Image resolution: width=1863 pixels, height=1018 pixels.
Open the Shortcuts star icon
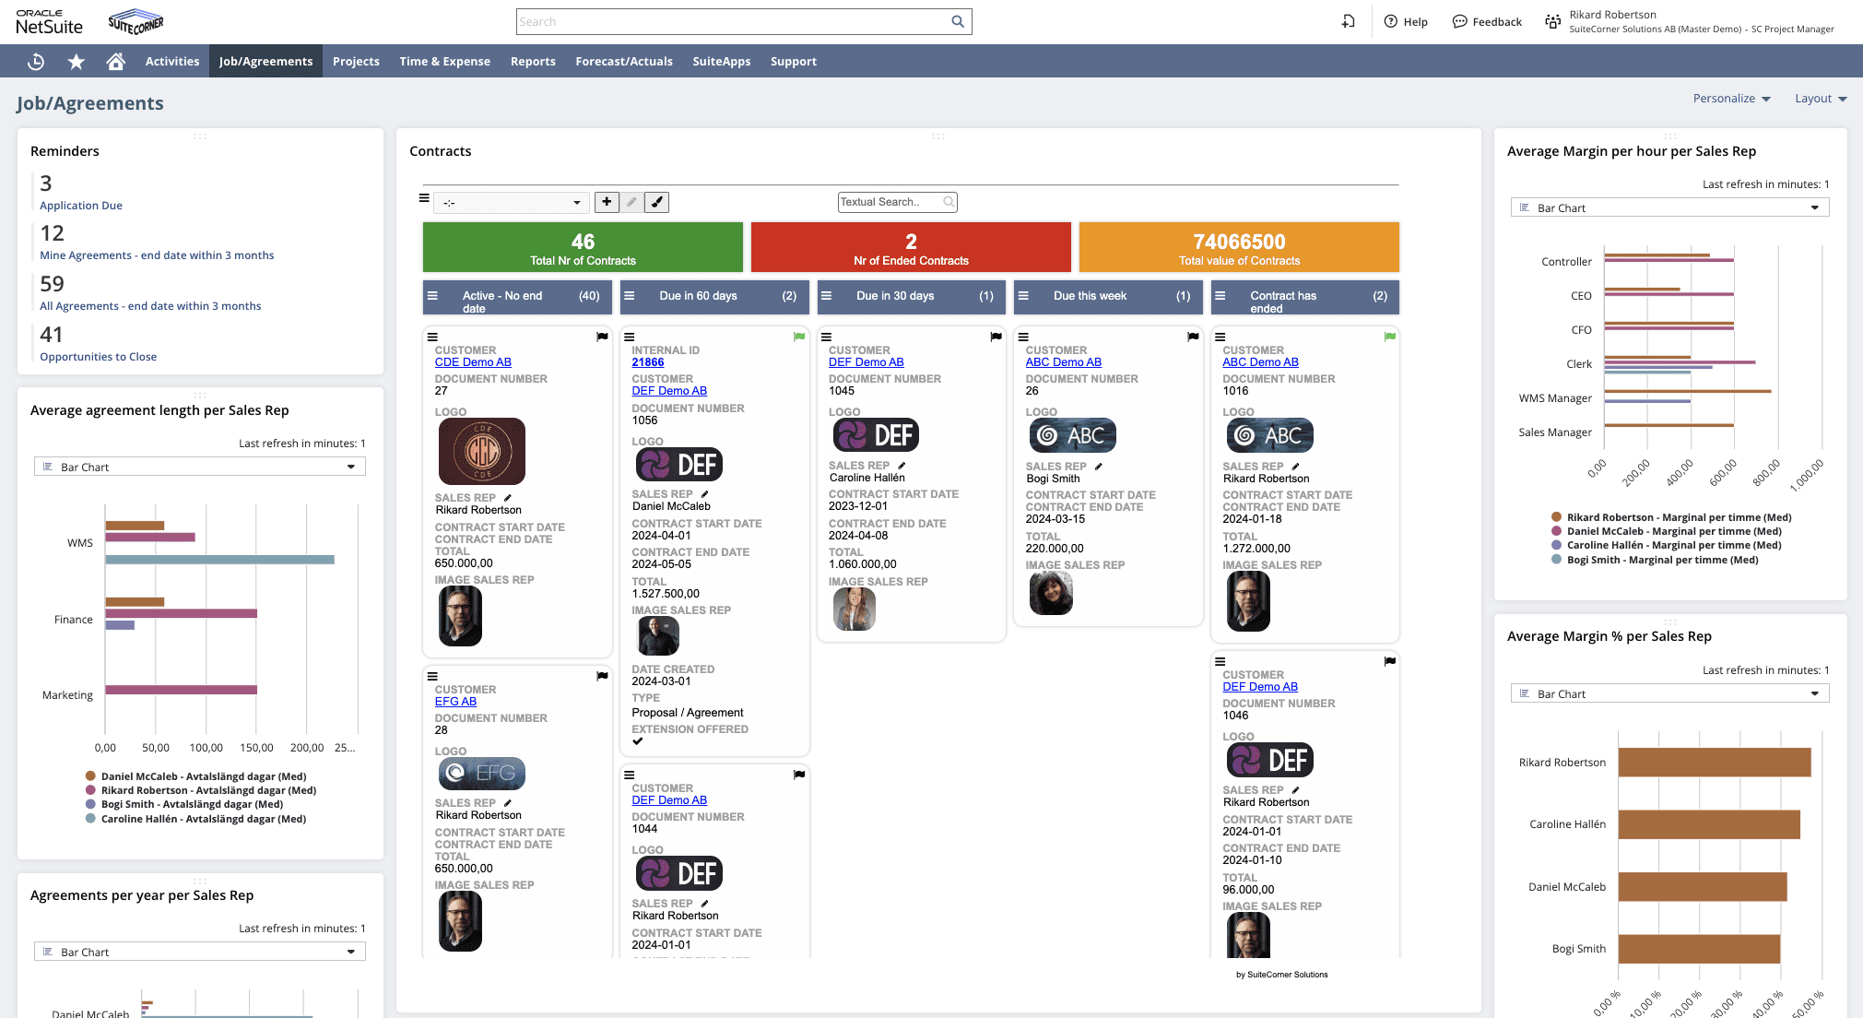76,61
